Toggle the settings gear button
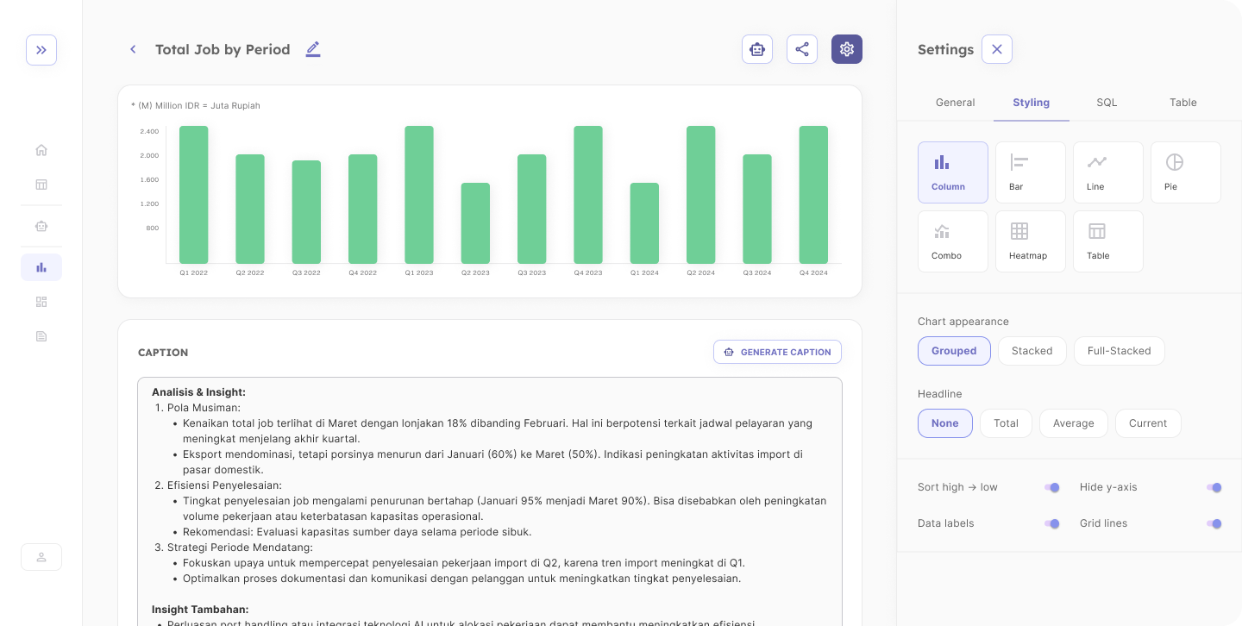 click(847, 49)
